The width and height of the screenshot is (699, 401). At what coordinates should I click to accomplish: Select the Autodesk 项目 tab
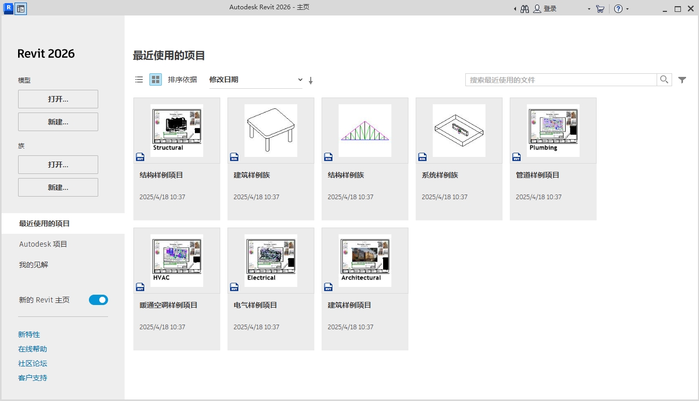[x=43, y=244]
